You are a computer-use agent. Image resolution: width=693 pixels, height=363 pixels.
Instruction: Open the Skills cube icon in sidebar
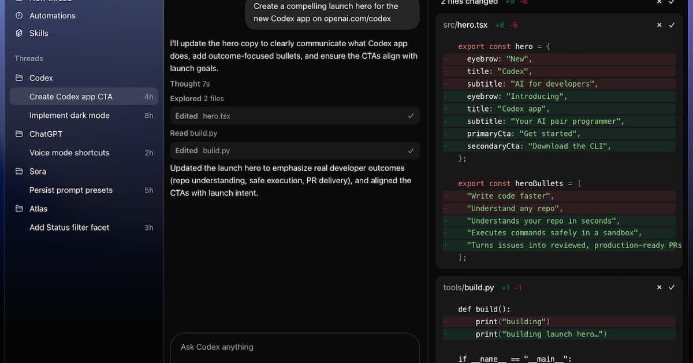pyautogui.click(x=19, y=33)
